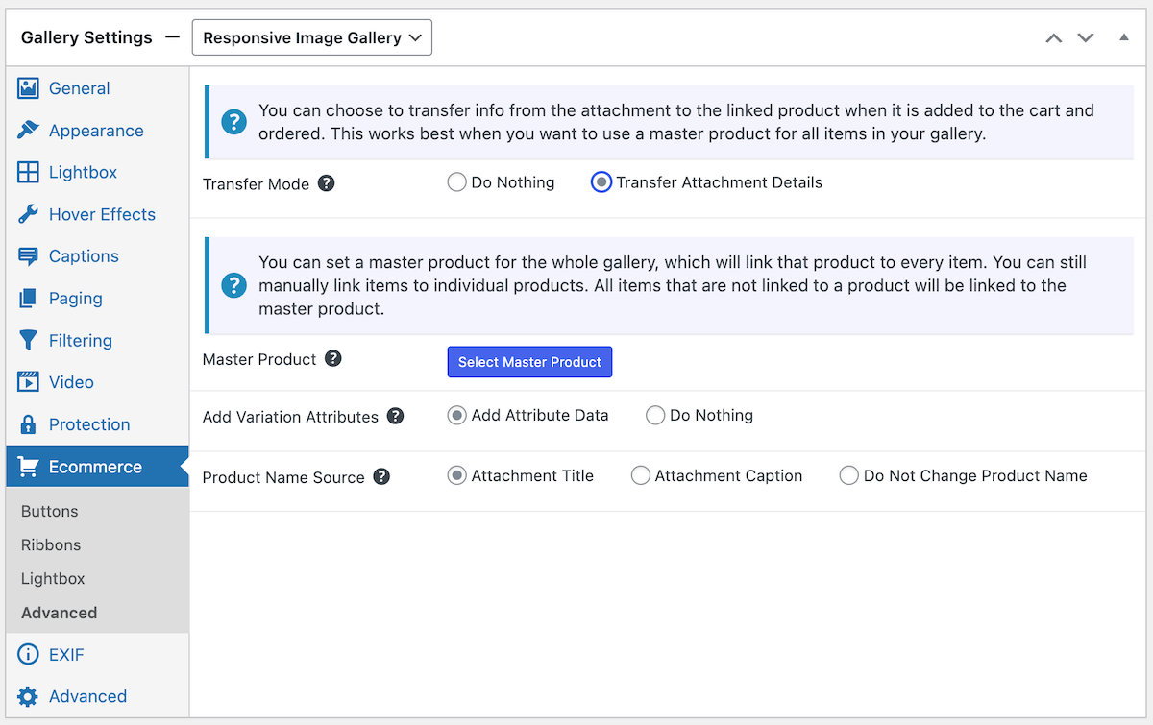Viewport: 1153px width, 725px height.
Task: Open the Ribbons sub-tab under Ecommerce
Action: pos(51,544)
